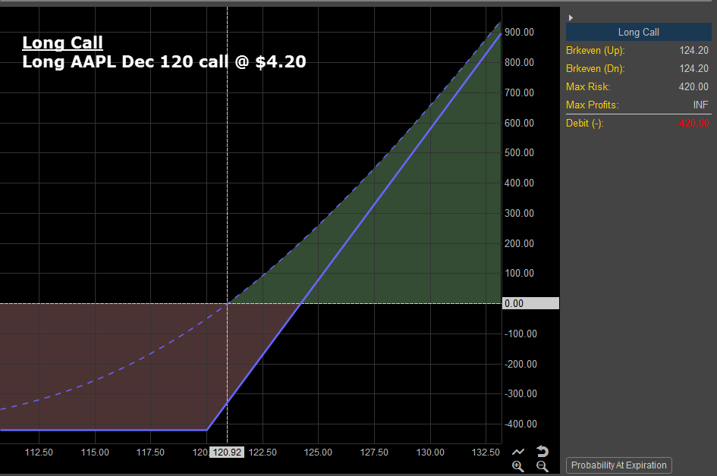The width and height of the screenshot is (717, 476).
Task: Click the 130.00 x-axis label
Action: click(x=430, y=453)
